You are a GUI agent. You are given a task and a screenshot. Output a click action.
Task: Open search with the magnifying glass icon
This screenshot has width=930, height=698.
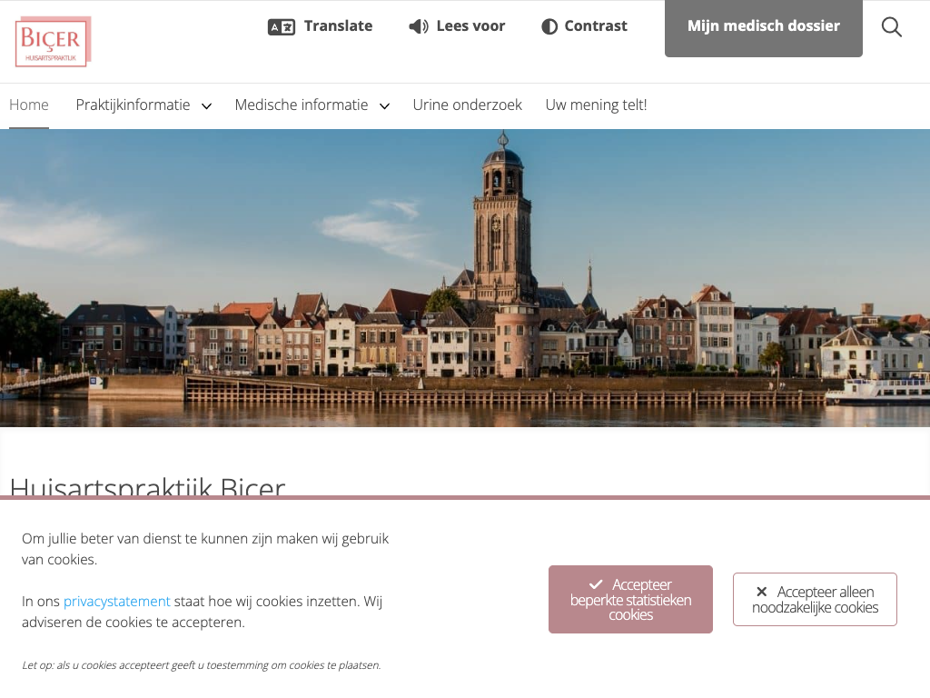[892, 27]
